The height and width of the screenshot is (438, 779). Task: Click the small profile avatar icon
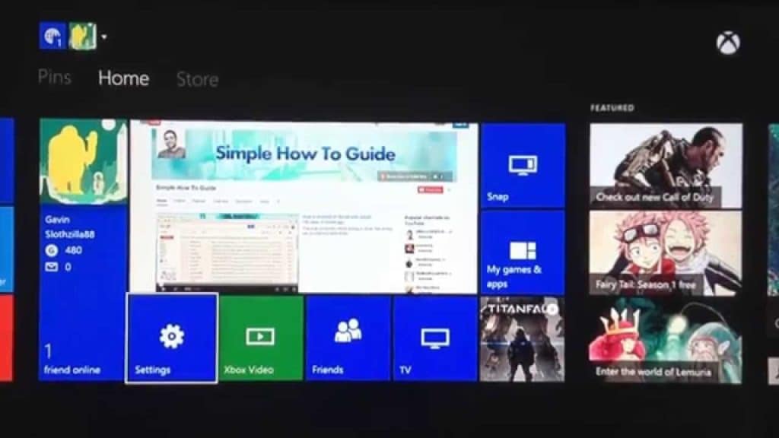point(82,36)
